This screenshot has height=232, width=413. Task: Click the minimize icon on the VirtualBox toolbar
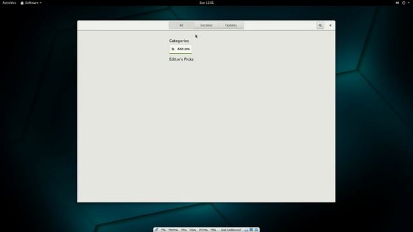(246, 230)
